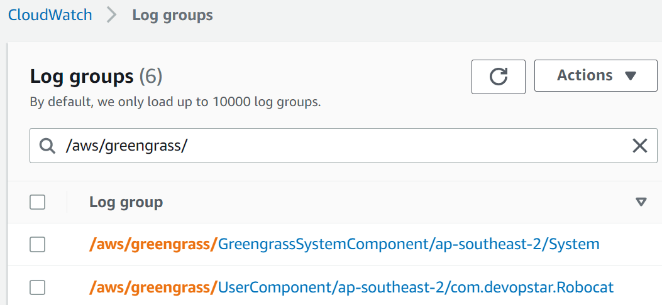Open the Actions dropdown menu
The height and width of the screenshot is (305, 662).
[585, 76]
